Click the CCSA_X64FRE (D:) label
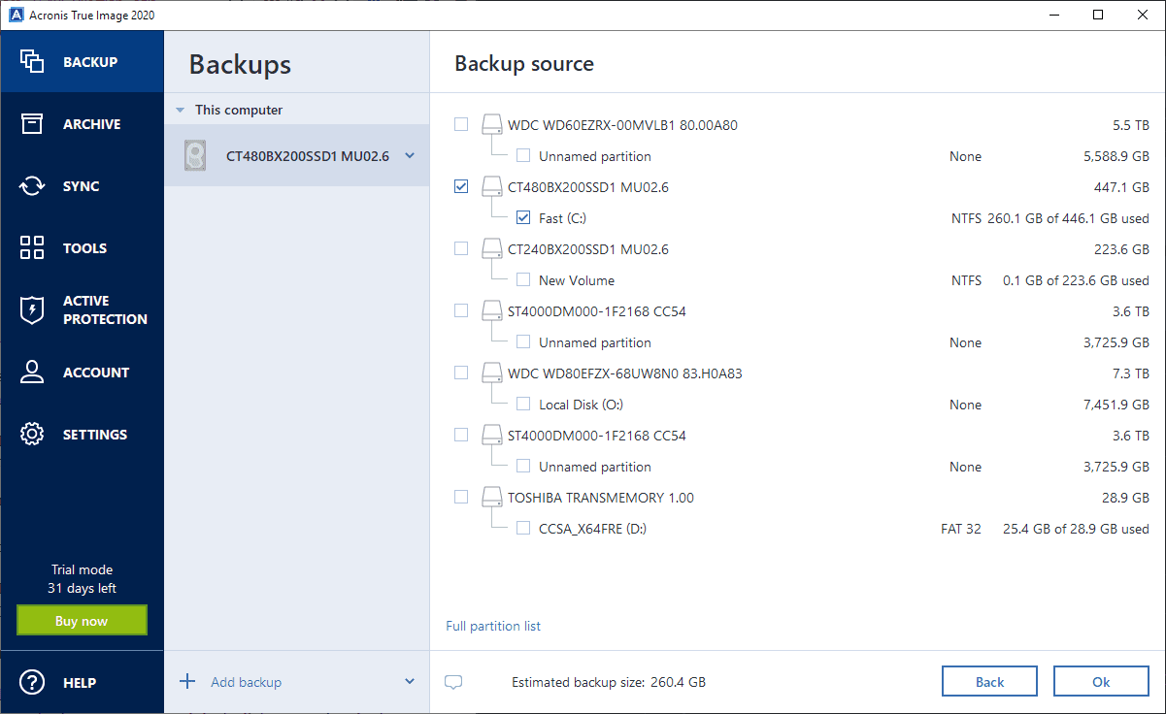 pos(592,529)
